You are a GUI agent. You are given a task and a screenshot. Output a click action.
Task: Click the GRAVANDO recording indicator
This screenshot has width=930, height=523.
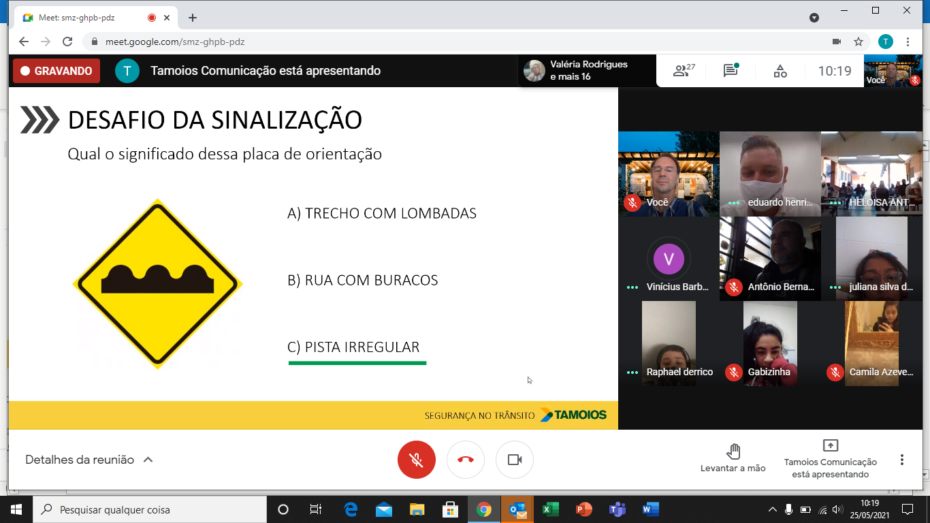click(x=57, y=71)
